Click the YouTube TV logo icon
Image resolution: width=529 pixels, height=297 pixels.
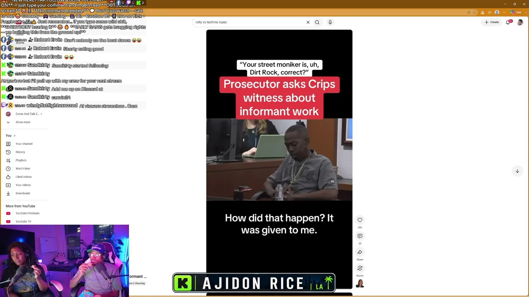8,222
